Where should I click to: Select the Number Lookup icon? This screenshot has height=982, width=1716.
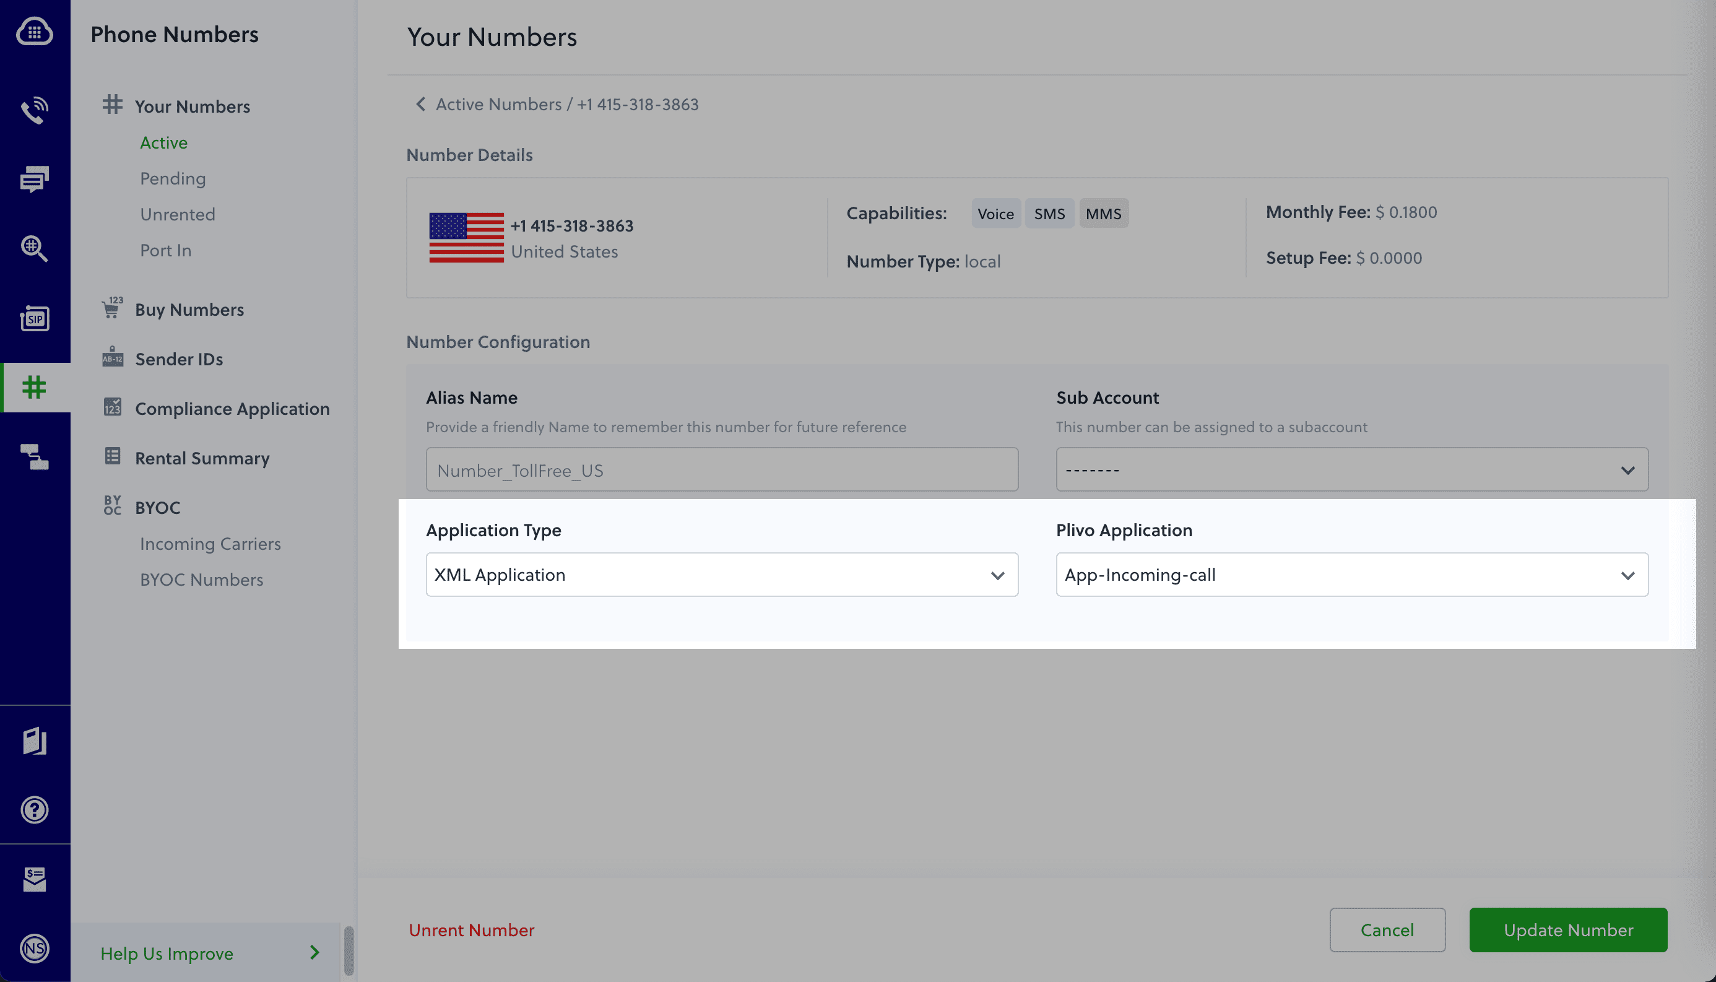[35, 248]
